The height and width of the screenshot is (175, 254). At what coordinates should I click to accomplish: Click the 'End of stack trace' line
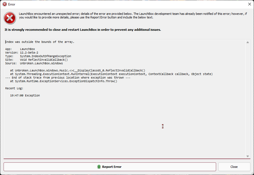point(68,77)
